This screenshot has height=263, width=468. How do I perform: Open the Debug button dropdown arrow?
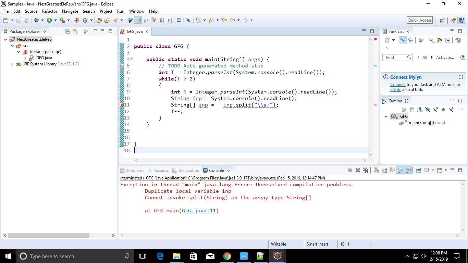42,20
